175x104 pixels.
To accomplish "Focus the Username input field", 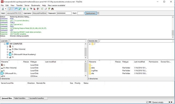I will pos(40,13).
